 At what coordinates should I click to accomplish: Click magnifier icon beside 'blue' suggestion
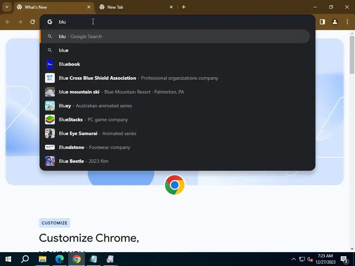pyautogui.click(x=50, y=50)
